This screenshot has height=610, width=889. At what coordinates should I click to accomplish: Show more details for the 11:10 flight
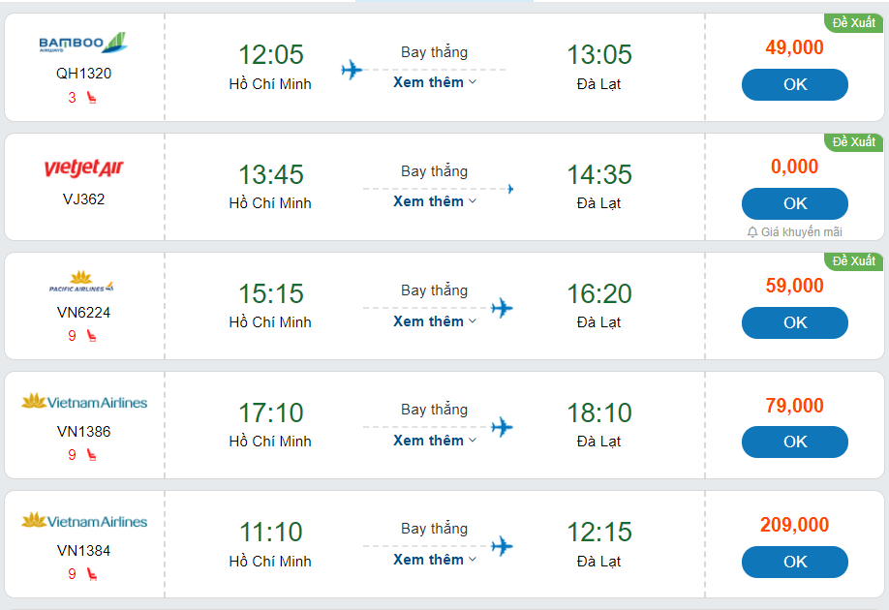(435, 560)
